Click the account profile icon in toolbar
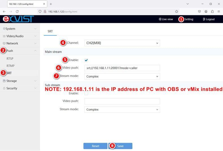The height and width of the screenshot is (151, 223). coord(206,12)
